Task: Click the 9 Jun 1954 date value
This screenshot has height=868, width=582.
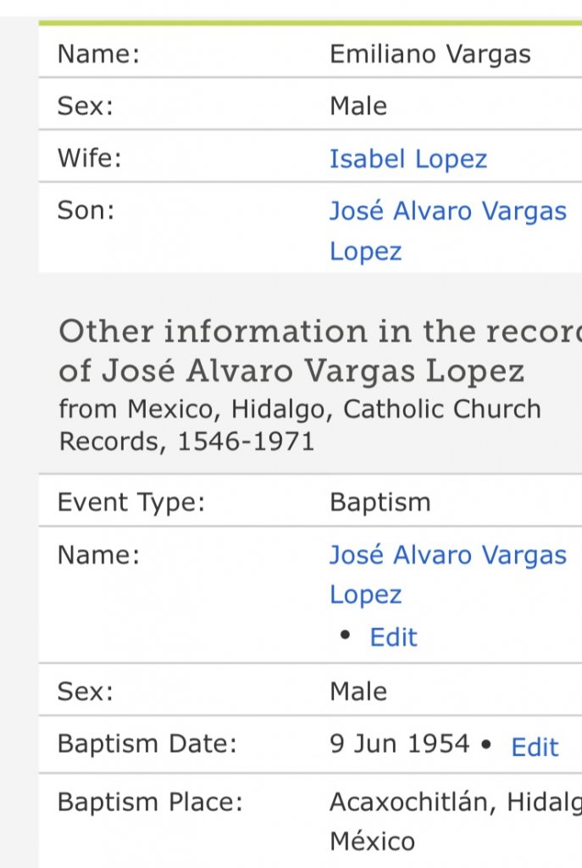Action: tap(399, 744)
